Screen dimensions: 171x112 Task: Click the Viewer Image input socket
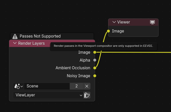(108, 31)
